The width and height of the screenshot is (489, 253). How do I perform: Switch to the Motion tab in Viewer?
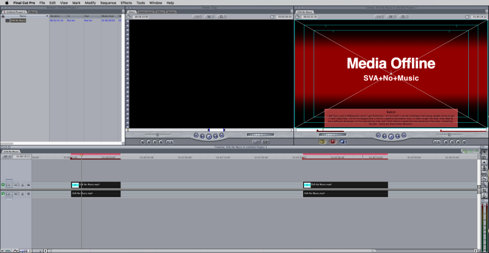(171, 12)
